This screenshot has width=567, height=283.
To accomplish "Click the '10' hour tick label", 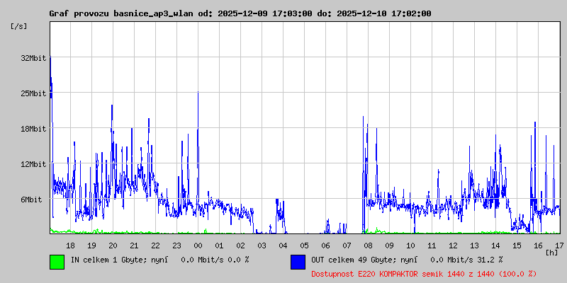I will tap(411, 246).
